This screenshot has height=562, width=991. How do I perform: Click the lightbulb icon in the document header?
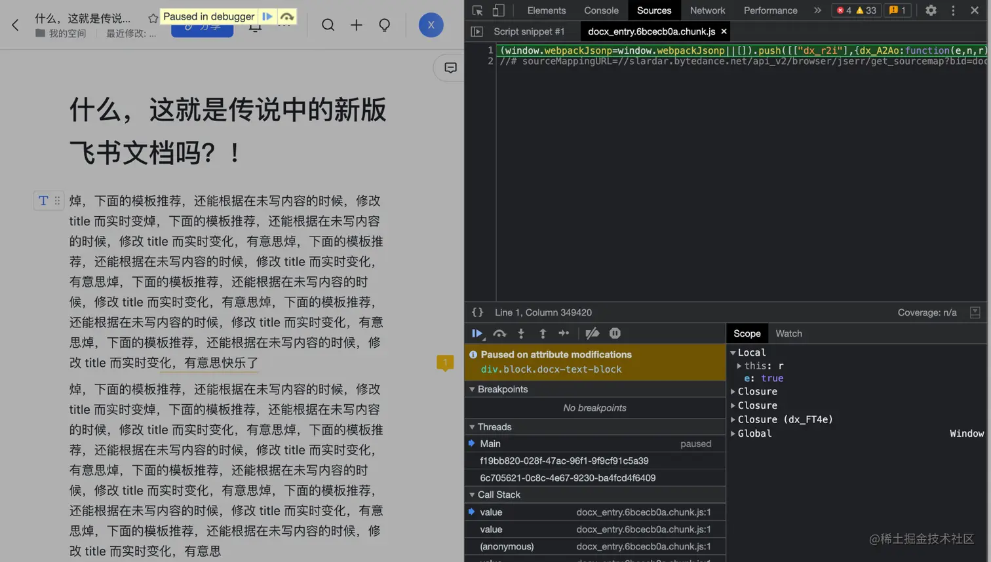[385, 25]
